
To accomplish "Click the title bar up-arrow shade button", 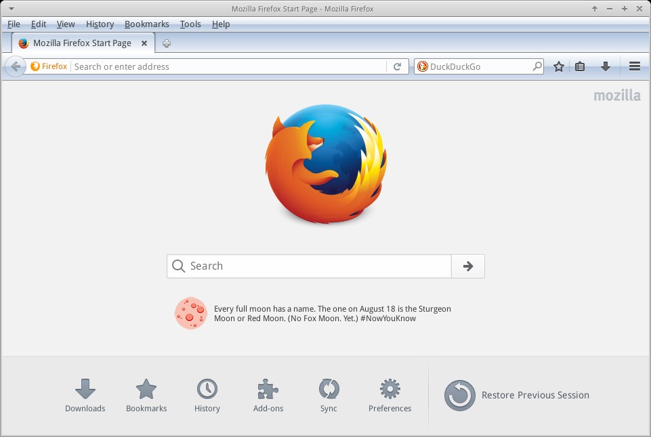I will coord(595,9).
